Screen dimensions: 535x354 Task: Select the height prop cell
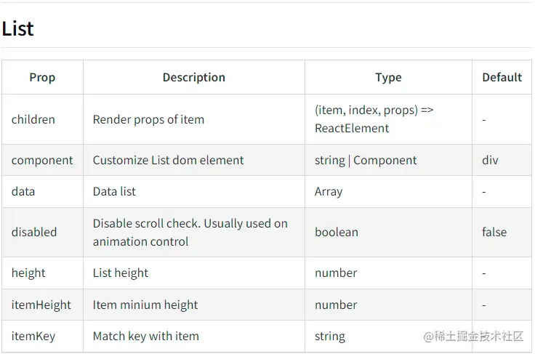[x=28, y=273]
